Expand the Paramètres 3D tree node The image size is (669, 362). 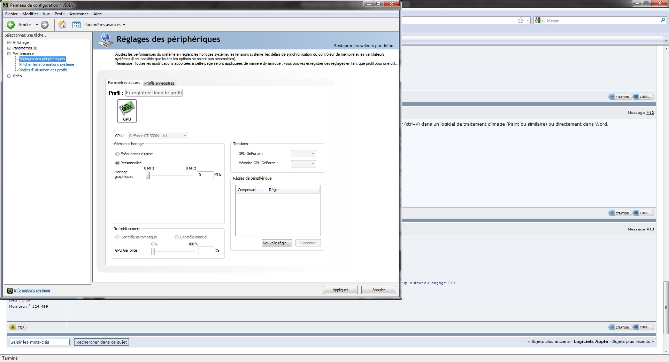[x=9, y=48]
